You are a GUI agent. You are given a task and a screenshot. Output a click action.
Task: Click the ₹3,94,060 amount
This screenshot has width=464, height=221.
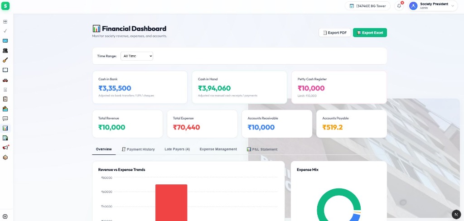(214, 88)
